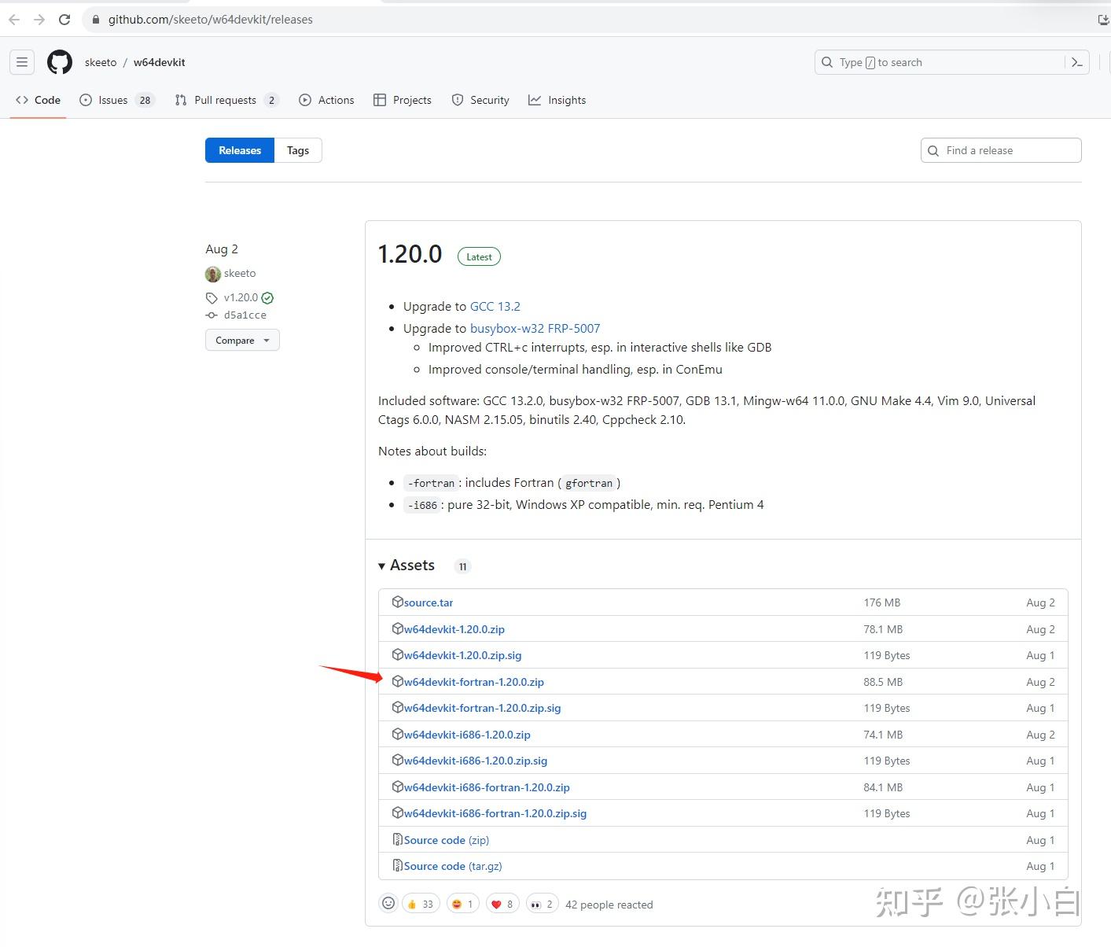Open the sidebar hamburger menu
This screenshot has height=947, width=1111.
22,62
